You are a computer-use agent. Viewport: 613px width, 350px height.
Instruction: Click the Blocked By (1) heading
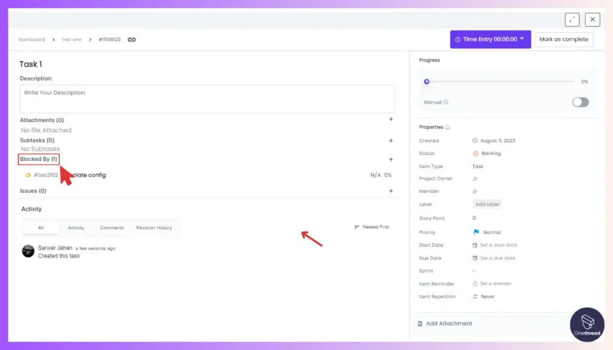click(x=39, y=159)
